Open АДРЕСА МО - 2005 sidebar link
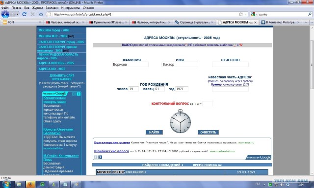314x188 pixels. (x=52, y=69)
